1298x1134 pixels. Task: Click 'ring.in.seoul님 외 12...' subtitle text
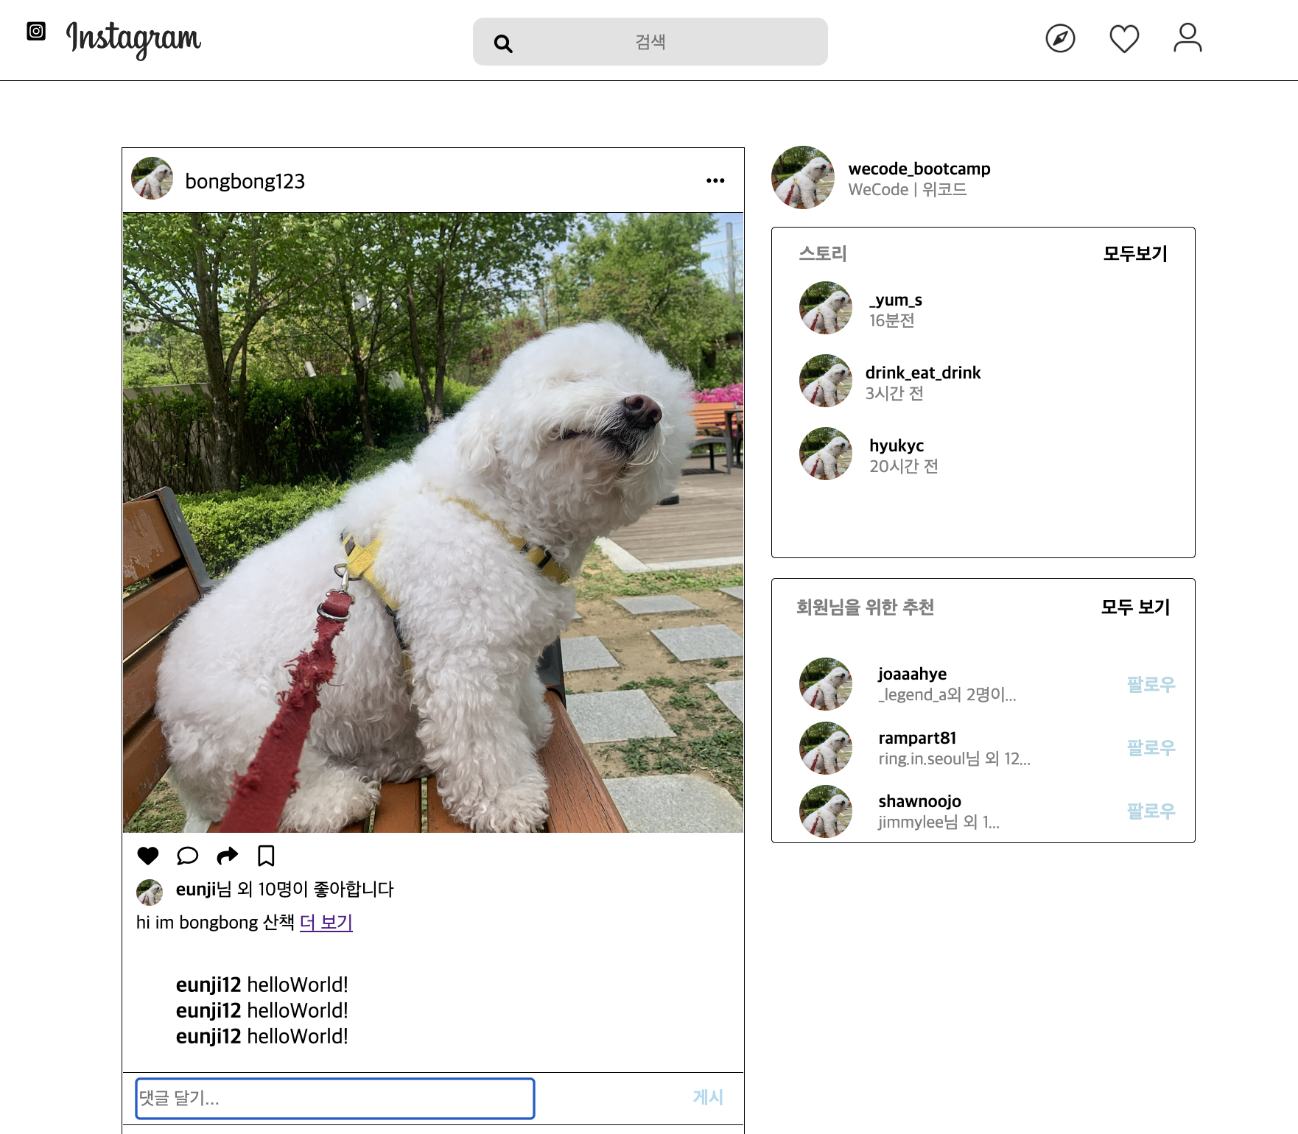(x=954, y=758)
